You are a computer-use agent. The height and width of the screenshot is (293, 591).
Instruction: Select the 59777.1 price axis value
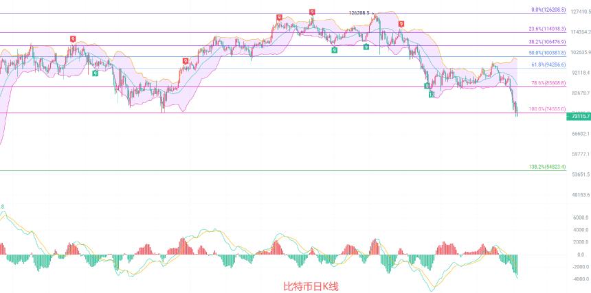pyautogui.click(x=582, y=154)
